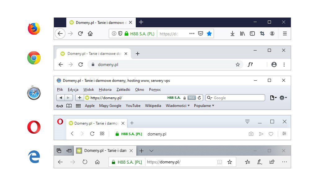The image size is (310, 186).
Task: Click Chrome back arrow
Action: coord(61,64)
